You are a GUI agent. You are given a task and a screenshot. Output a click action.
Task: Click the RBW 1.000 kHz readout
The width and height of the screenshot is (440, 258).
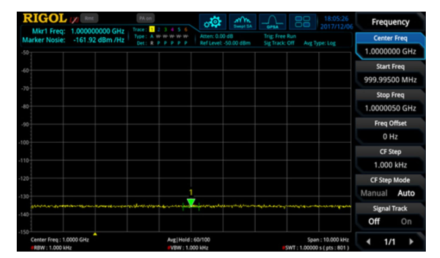pos(52,248)
